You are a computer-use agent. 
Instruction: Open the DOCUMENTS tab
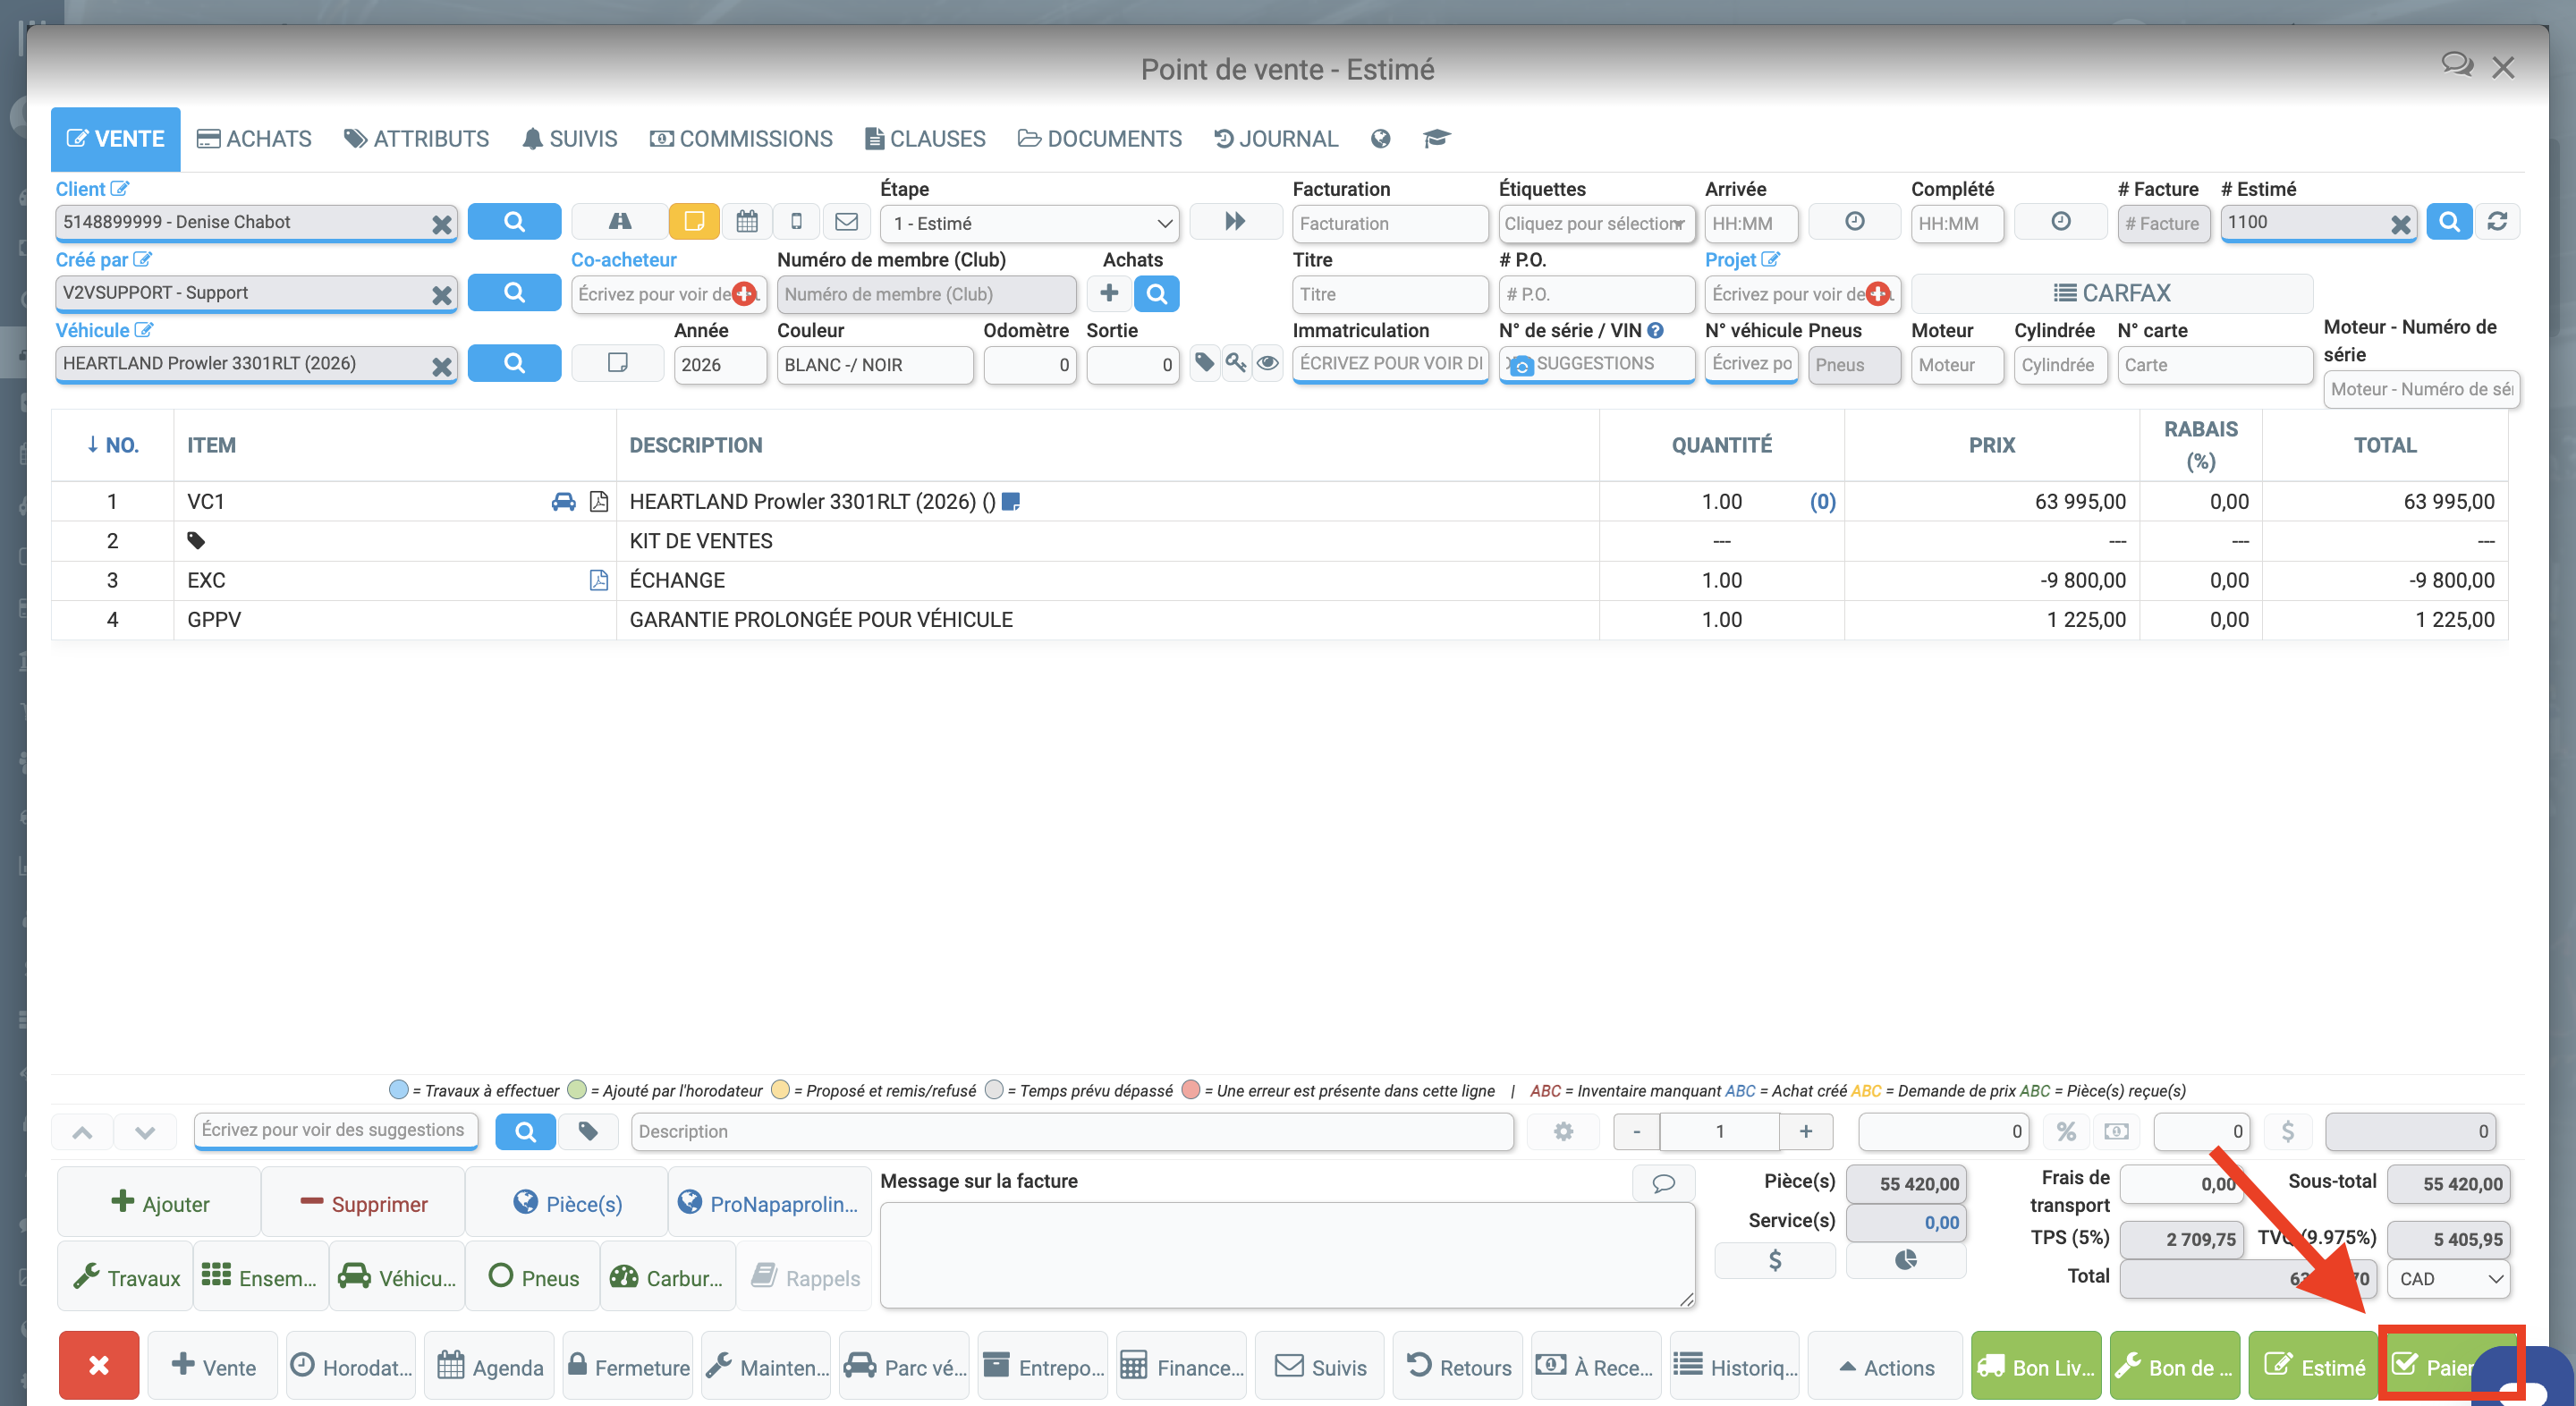coord(1100,139)
